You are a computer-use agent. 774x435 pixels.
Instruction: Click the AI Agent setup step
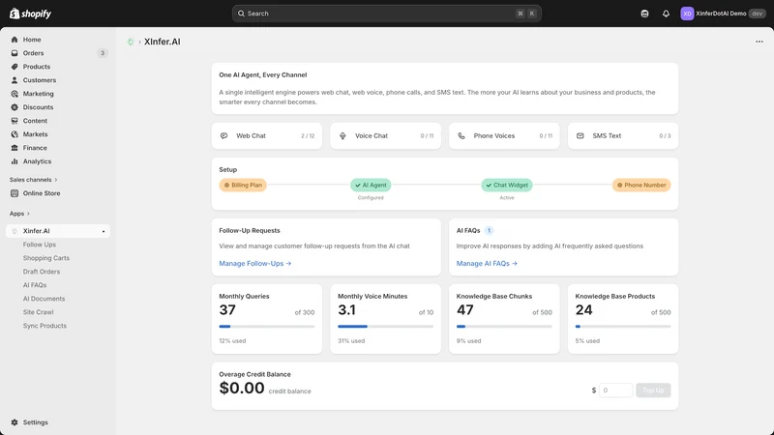click(371, 185)
